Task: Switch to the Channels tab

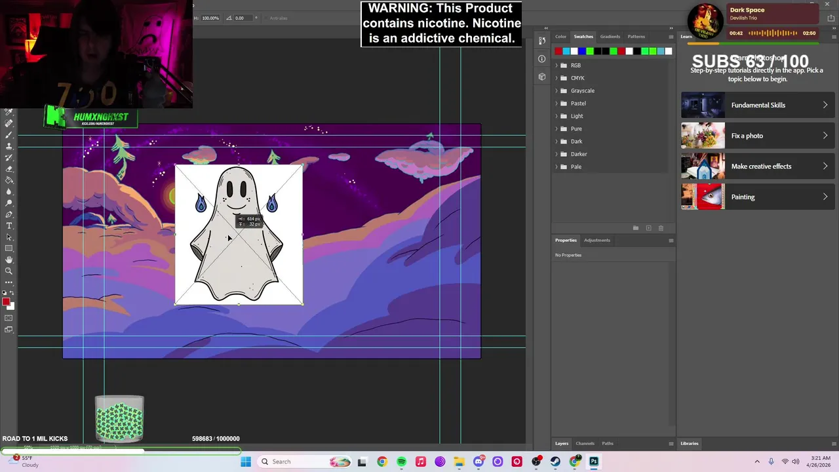Action: pos(585,443)
